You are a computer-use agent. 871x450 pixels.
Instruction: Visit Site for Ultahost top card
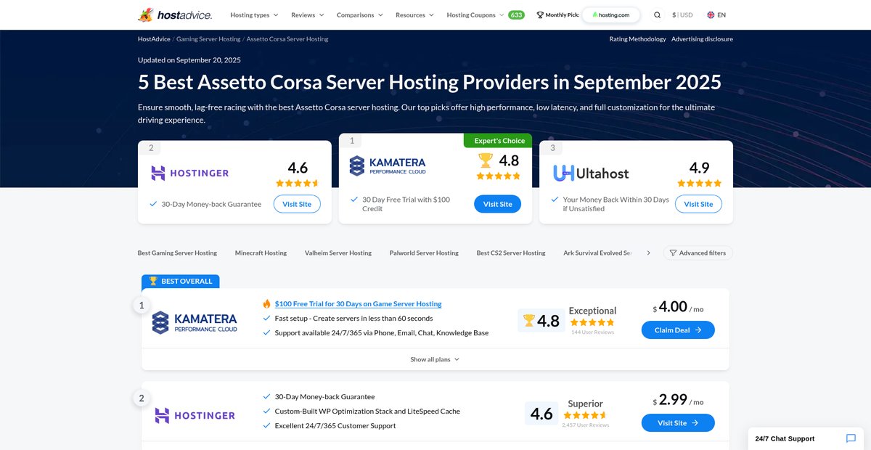[x=698, y=204]
